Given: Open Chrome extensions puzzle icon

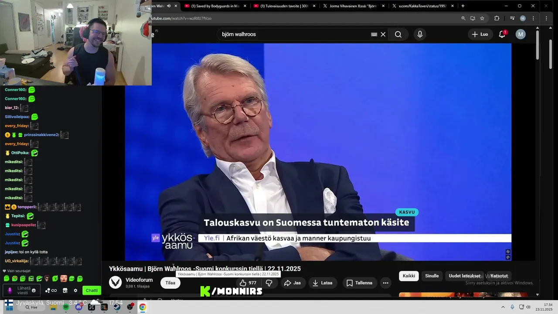Looking at the screenshot, I should pos(497,18).
